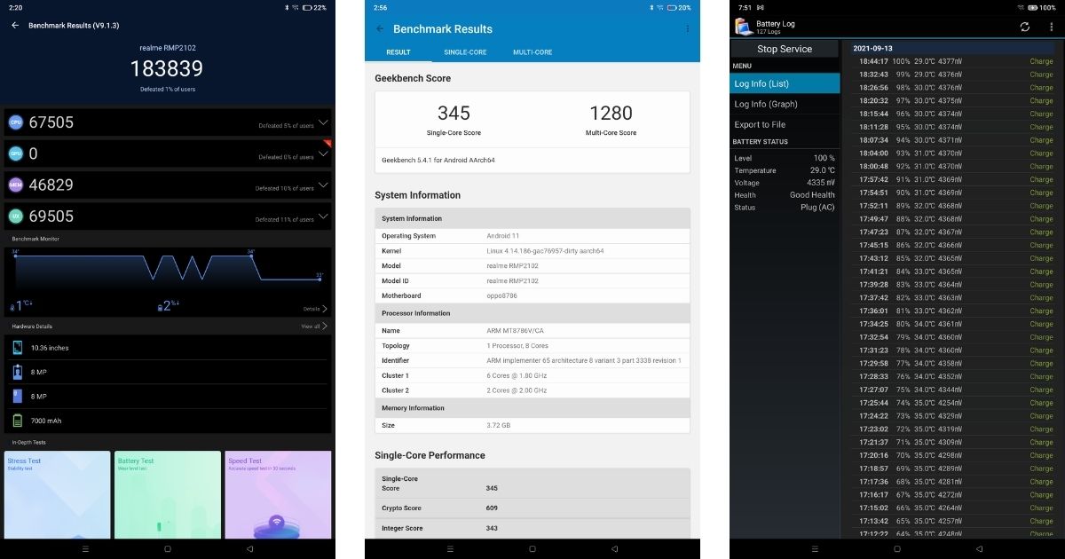The image size is (1065, 559).
Task: Click the Battery Log refresh icon
Action: tap(1024, 27)
